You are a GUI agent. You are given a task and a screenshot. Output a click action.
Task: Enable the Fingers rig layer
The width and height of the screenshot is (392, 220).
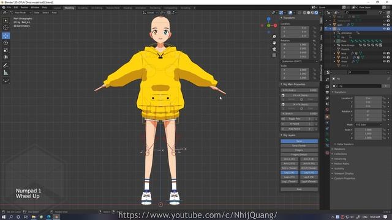tap(299, 150)
